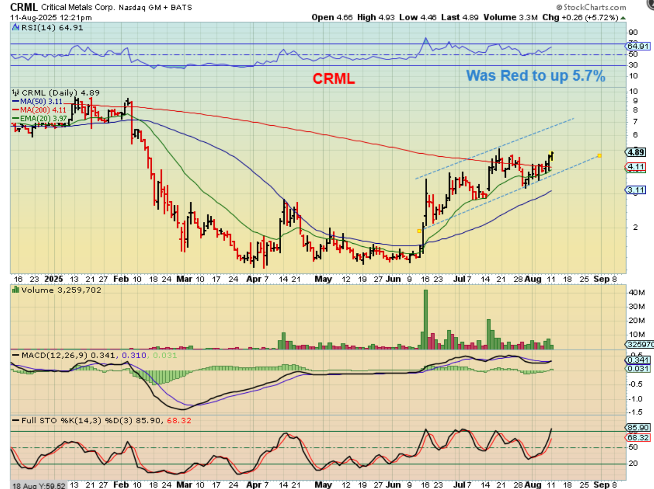Screen dimensions: 654x489
Task: Click the blue 3.11 price tag on the axis
Action: tap(635, 190)
